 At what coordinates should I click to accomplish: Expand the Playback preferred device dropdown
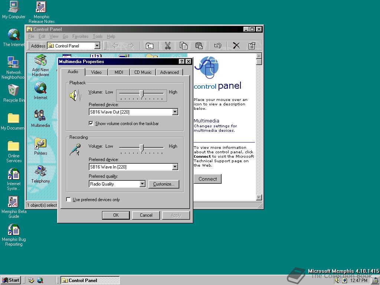click(175, 112)
